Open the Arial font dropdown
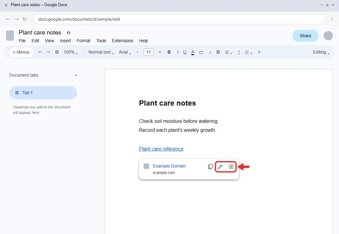This screenshot has height=234, width=339. [125, 52]
